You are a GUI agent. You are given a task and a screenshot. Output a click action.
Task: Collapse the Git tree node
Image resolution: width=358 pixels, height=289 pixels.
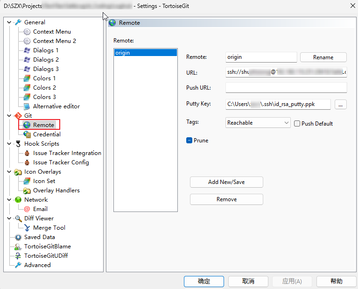click(9, 116)
